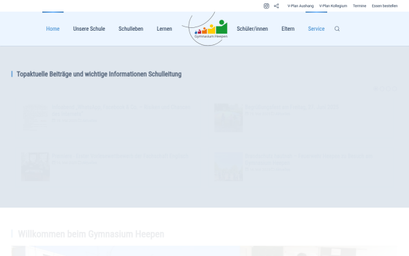Select the first carousel pagination dot
Viewport: 409px width, 256px height.
[376, 89]
